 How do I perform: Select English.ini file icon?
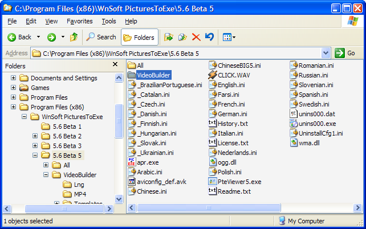click(x=213, y=85)
